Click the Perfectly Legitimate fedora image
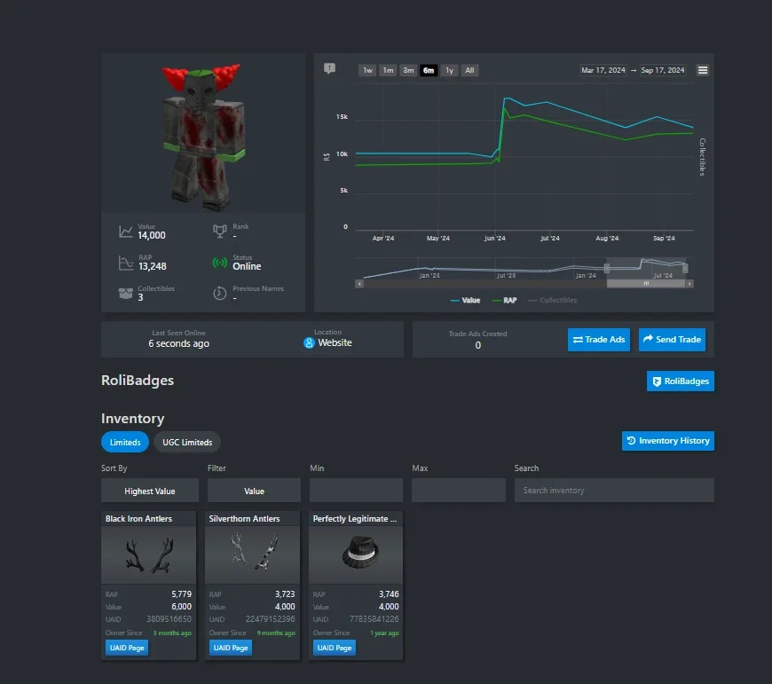The height and width of the screenshot is (684, 772). 356,554
